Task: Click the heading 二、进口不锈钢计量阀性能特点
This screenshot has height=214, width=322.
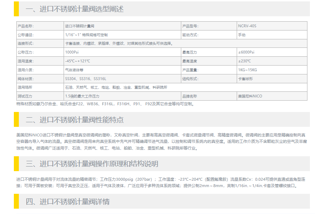Action: [75, 120]
